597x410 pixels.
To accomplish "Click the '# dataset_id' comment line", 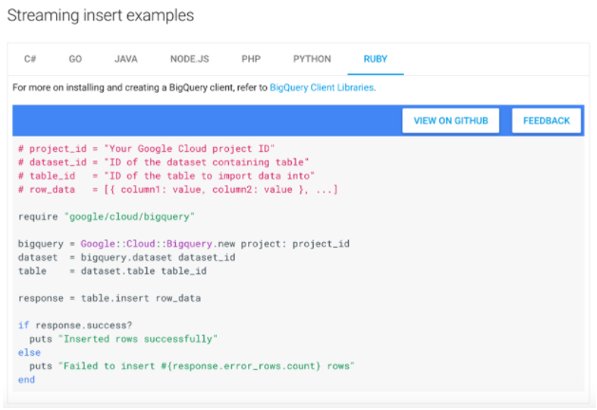I will coord(164,162).
